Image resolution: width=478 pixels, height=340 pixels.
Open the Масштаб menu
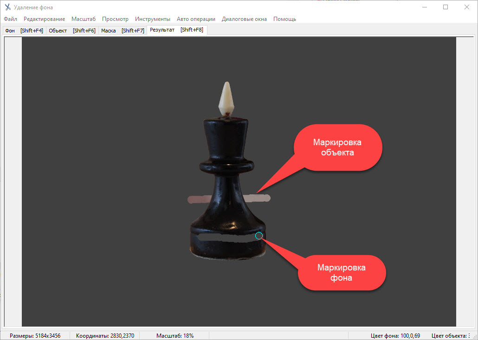click(x=84, y=19)
